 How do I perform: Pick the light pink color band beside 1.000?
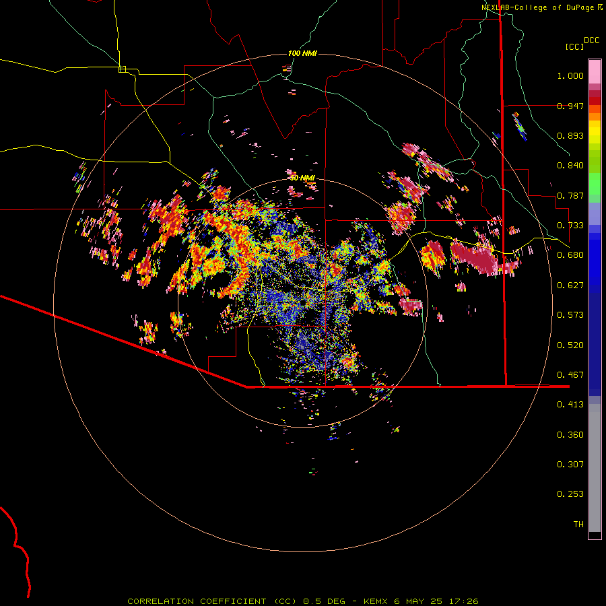point(595,71)
